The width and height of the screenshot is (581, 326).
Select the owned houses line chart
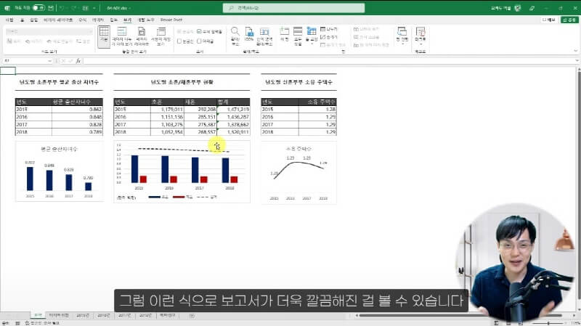(298, 173)
